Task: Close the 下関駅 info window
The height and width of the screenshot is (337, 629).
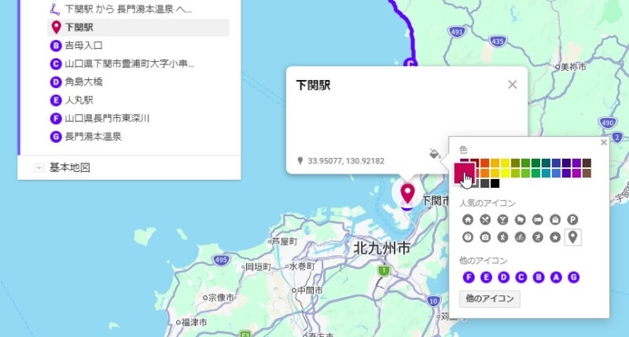Action: [x=513, y=84]
